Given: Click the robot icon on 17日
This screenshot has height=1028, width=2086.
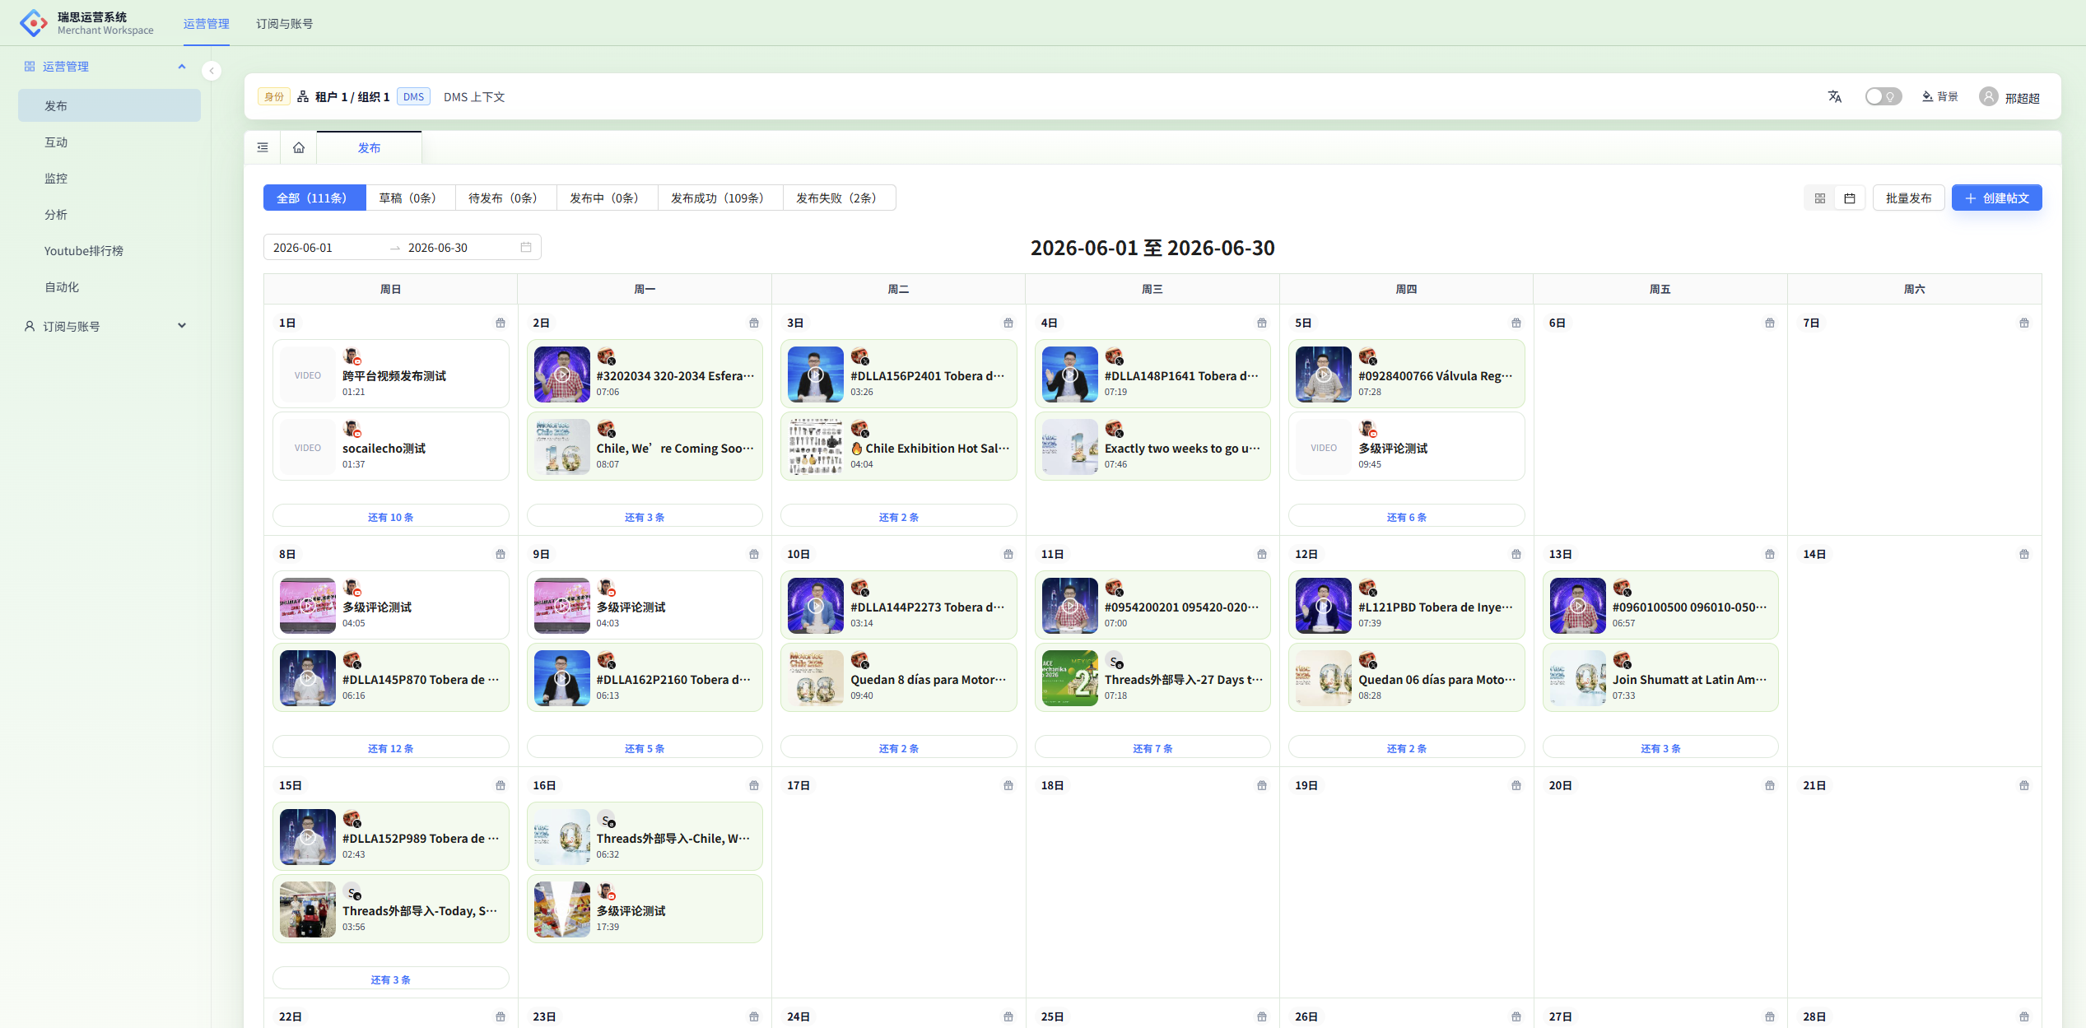Looking at the screenshot, I should pos(1008,786).
